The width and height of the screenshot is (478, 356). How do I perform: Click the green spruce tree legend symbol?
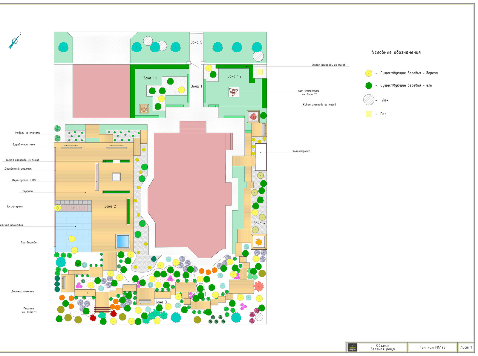(x=369, y=86)
